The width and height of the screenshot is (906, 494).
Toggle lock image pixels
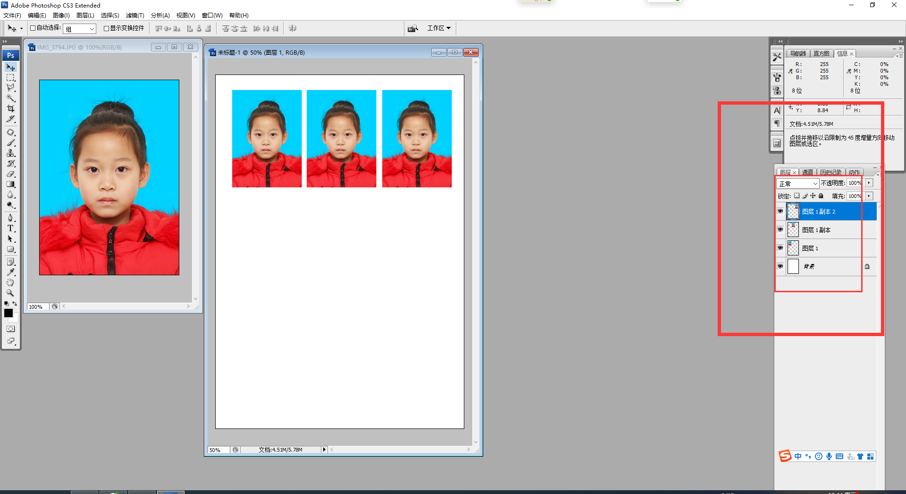(805, 196)
